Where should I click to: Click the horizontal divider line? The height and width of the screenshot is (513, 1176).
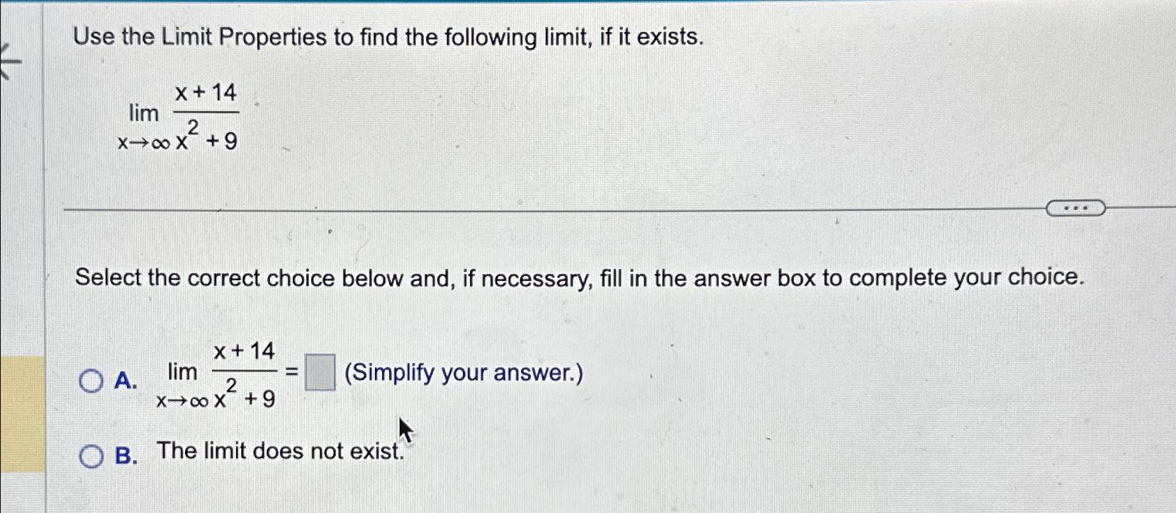[496, 208]
